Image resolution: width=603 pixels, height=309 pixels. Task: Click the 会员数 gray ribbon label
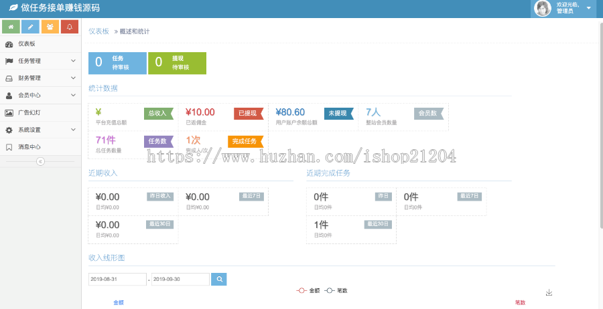[x=429, y=114]
